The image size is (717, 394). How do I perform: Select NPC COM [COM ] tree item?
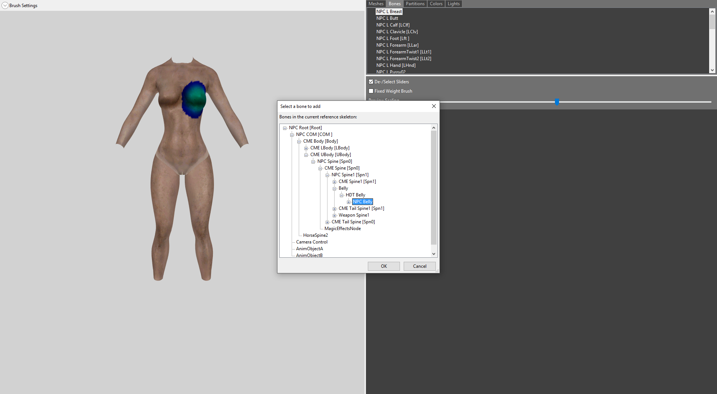point(314,134)
